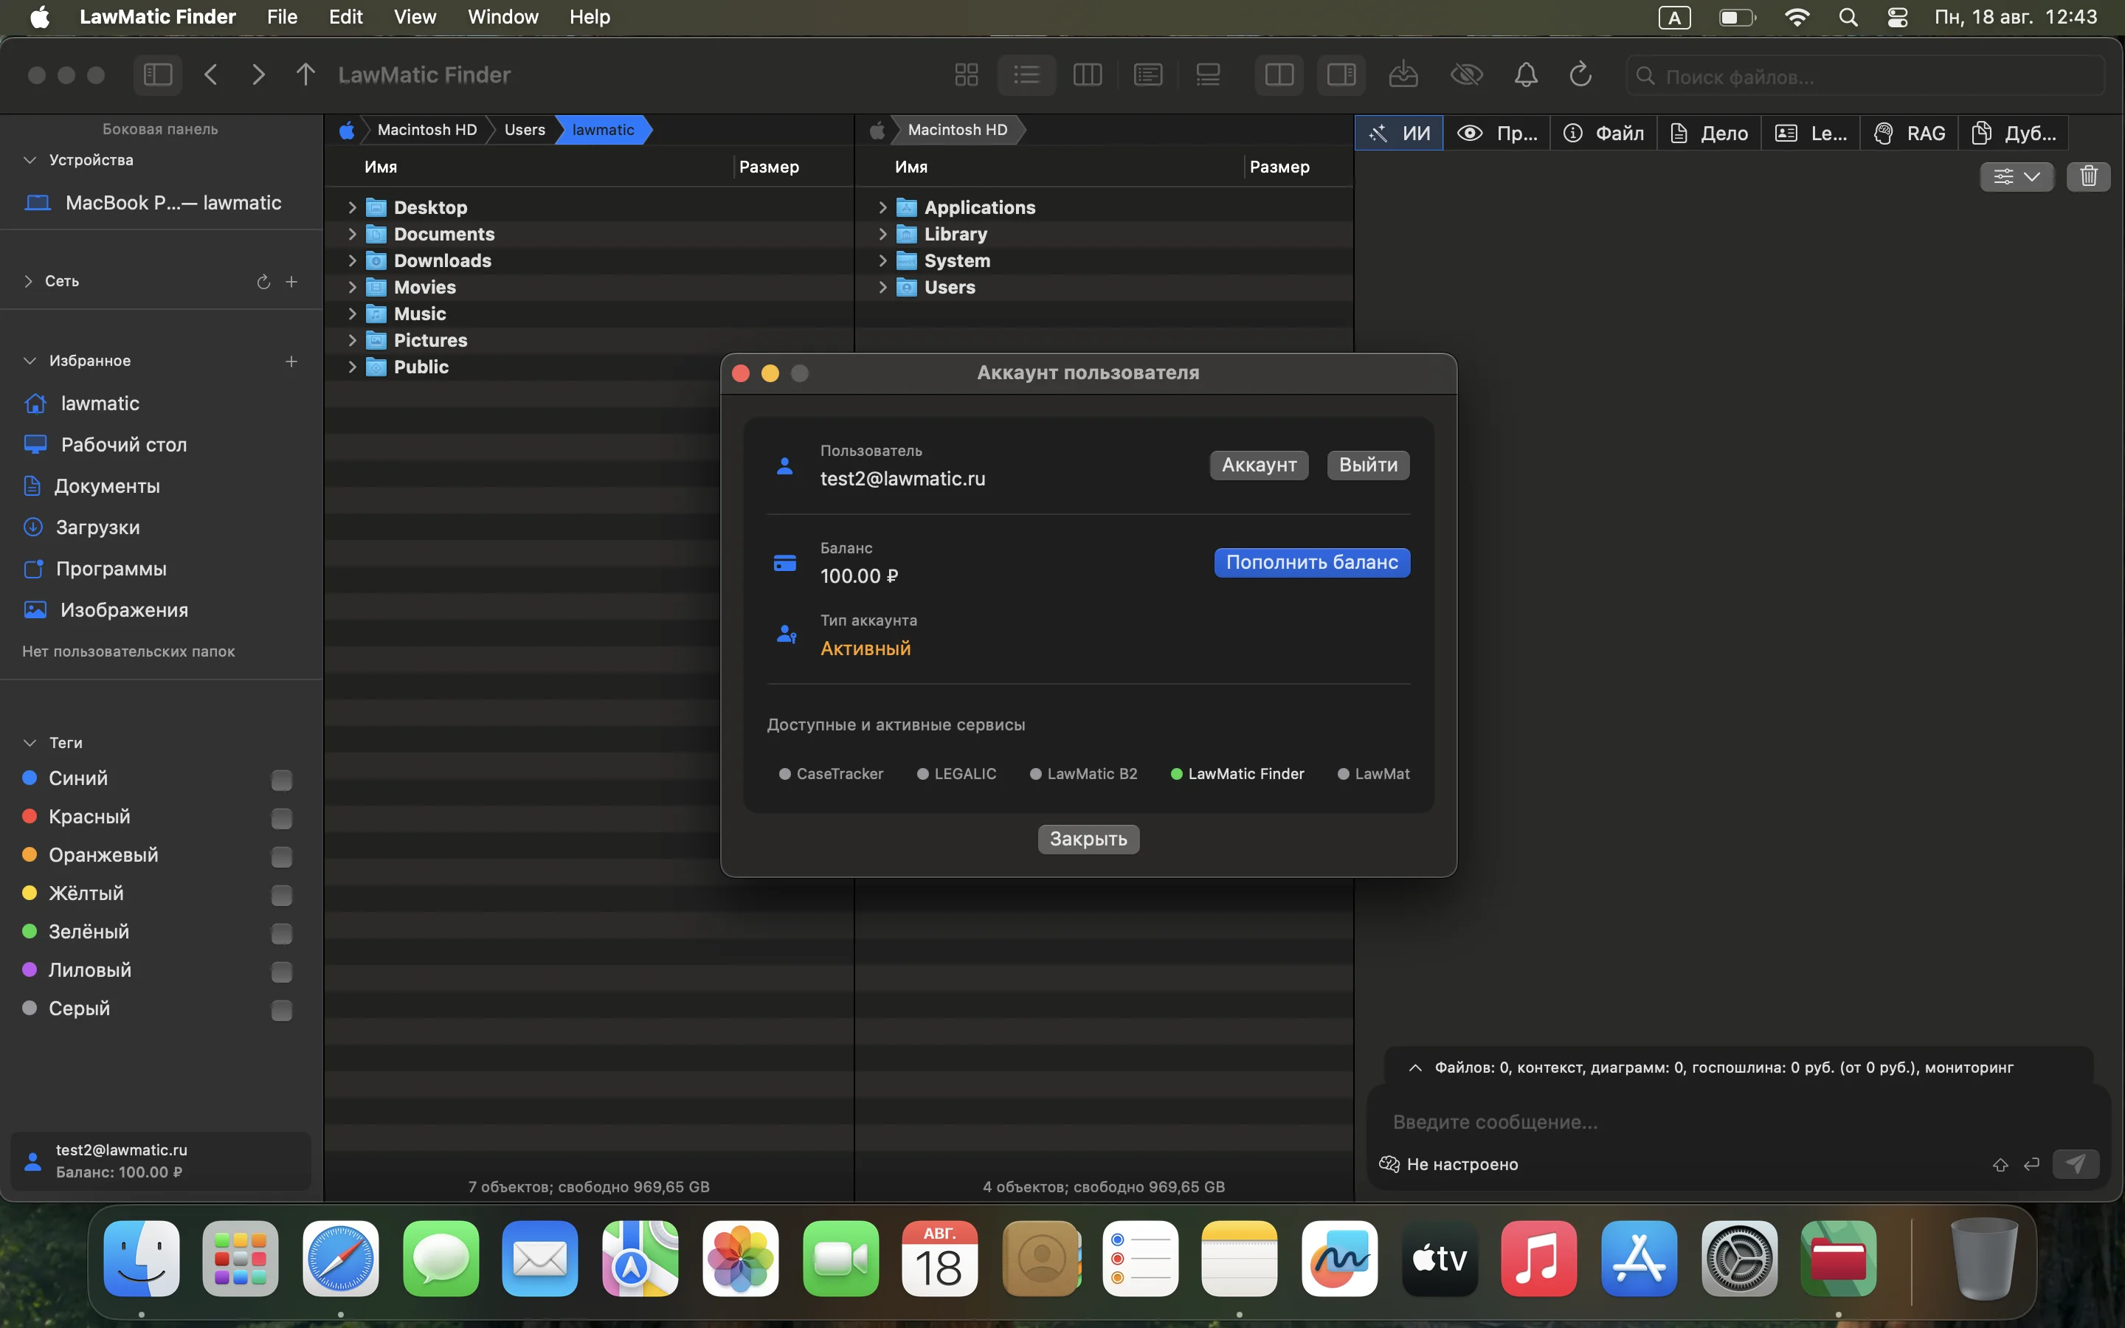Click the Spotlight search menu bar icon

[x=1848, y=17]
